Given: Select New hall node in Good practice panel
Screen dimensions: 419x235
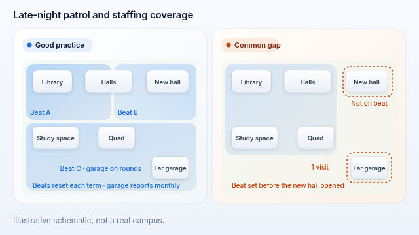Looking at the screenshot, I should click(x=168, y=82).
